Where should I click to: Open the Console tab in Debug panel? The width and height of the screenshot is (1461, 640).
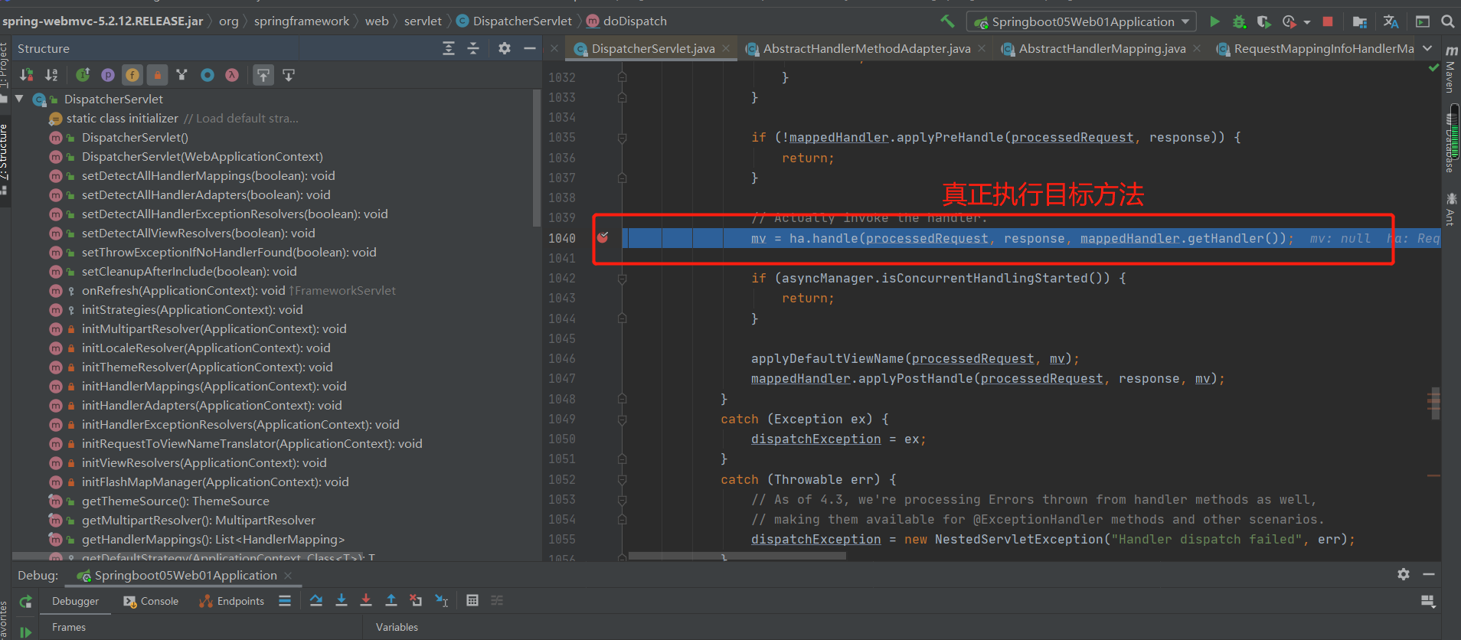[151, 601]
